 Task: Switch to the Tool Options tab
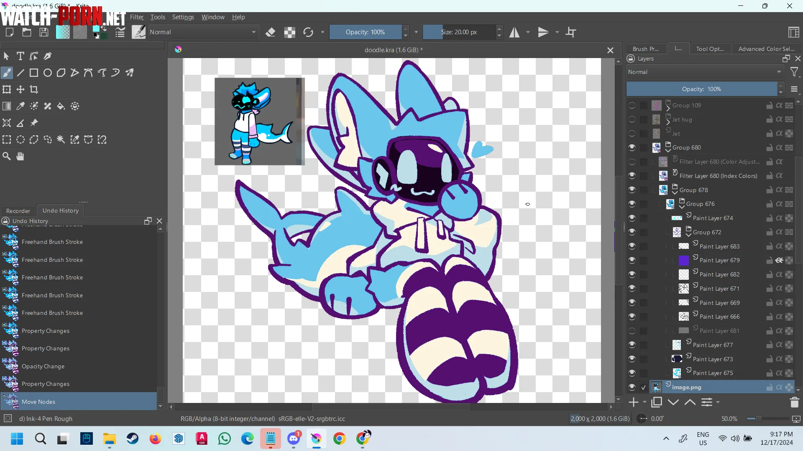pyautogui.click(x=710, y=49)
